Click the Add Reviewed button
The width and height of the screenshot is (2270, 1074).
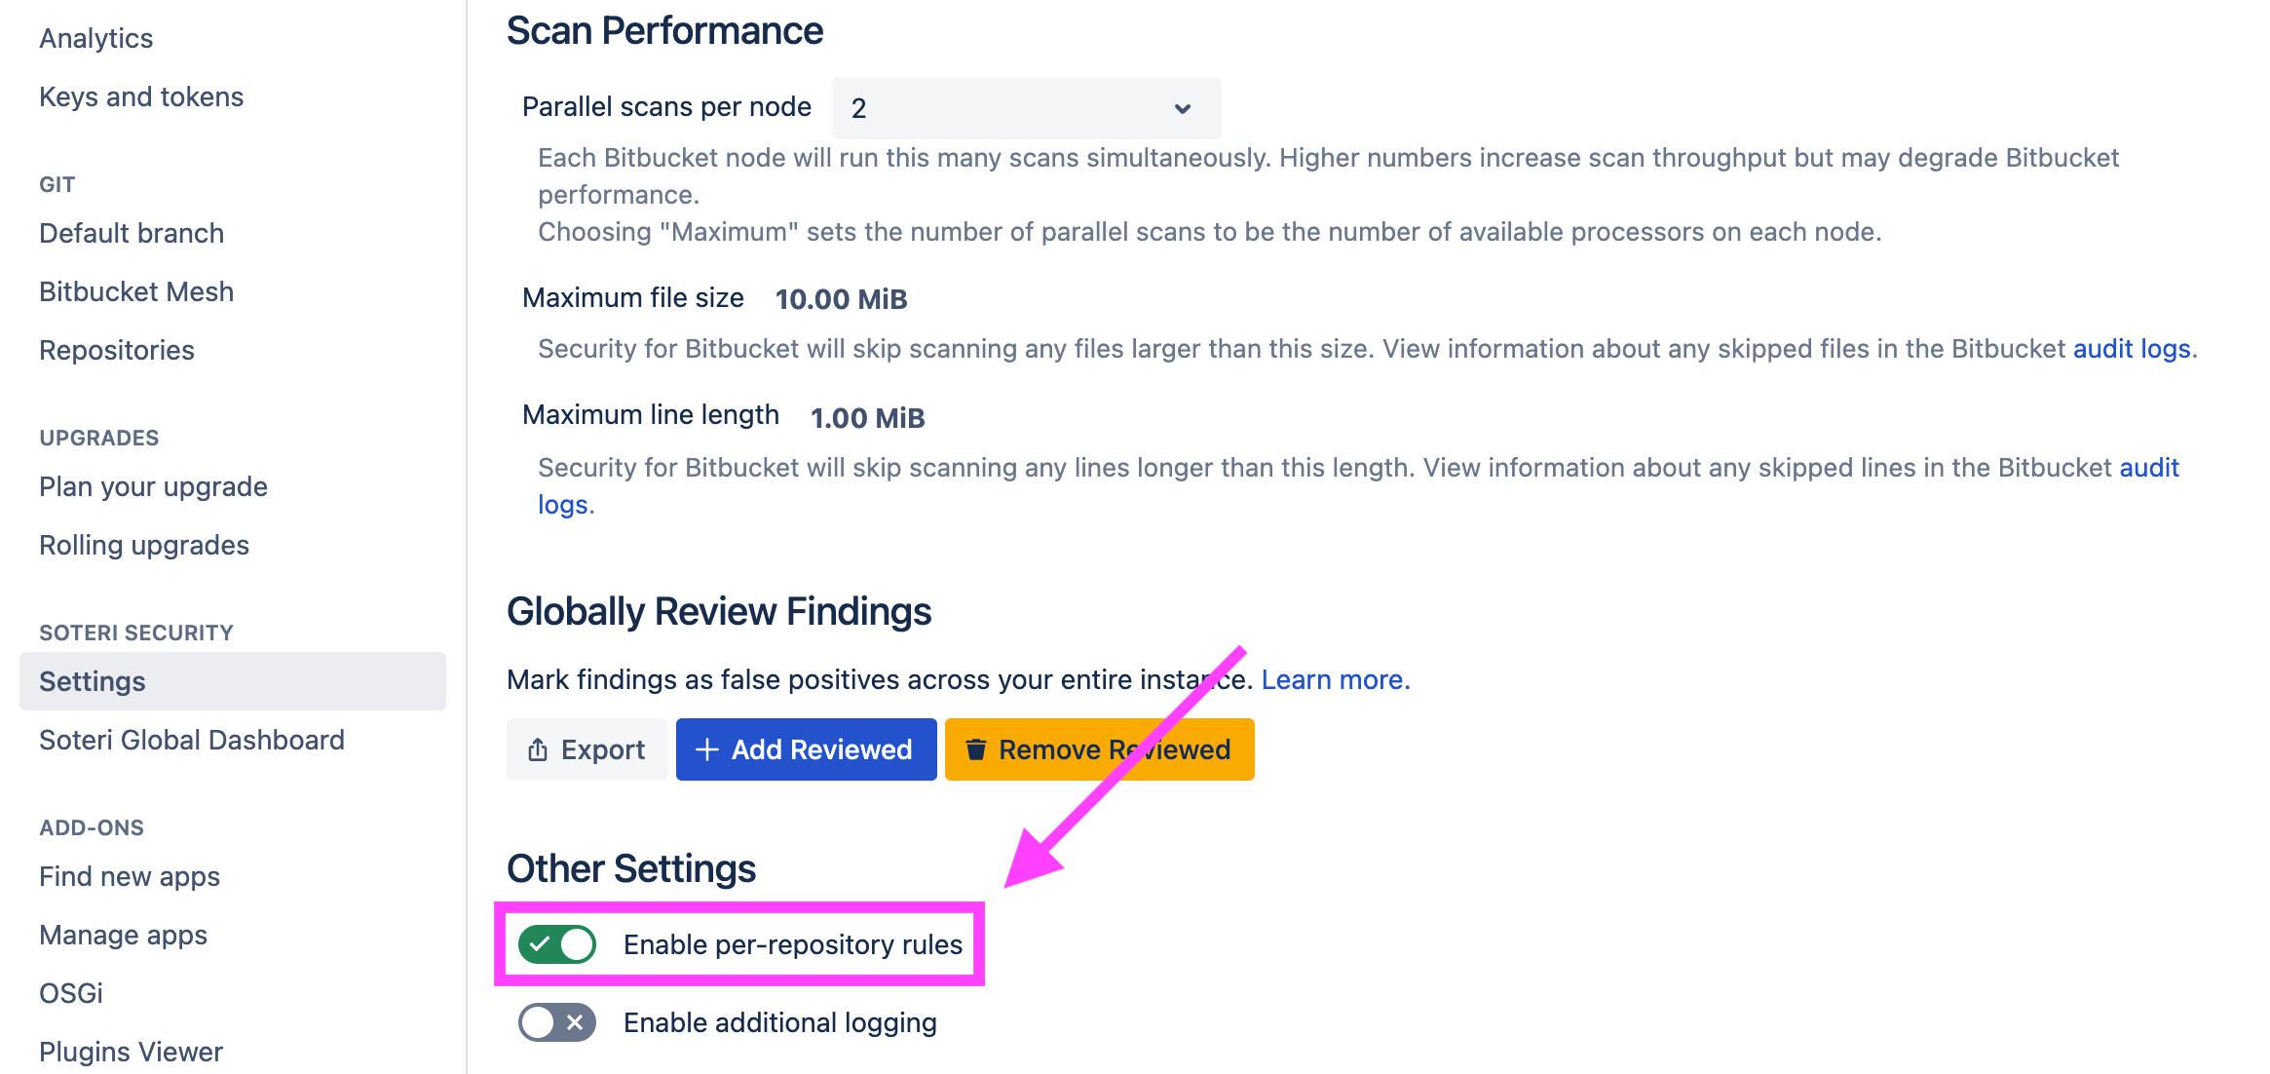click(x=806, y=748)
